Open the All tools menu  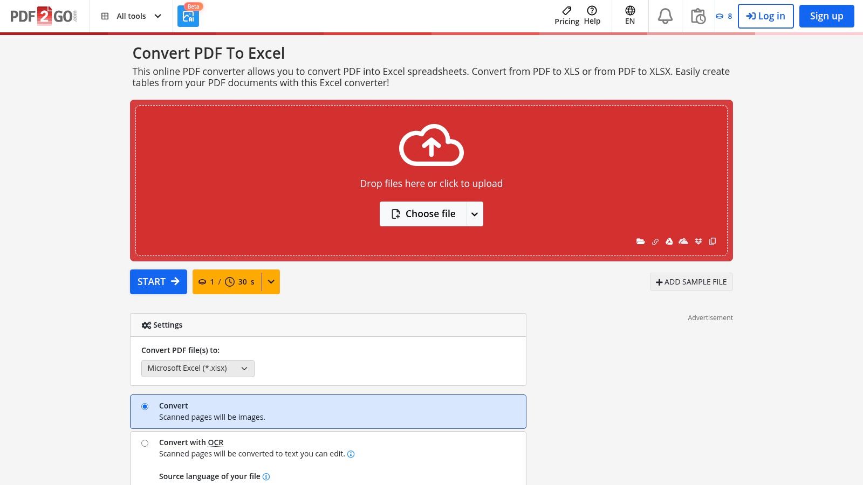(131, 16)
